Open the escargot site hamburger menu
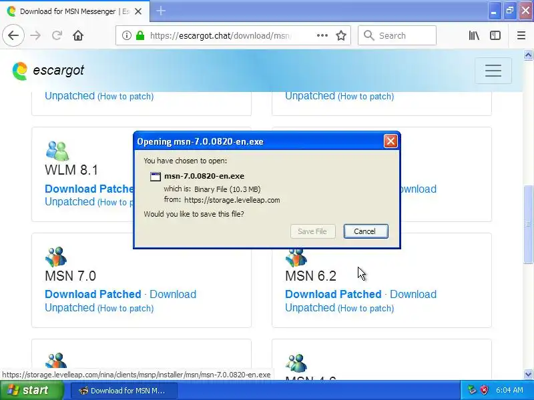 pyautogui.click(x=493, y=71)
